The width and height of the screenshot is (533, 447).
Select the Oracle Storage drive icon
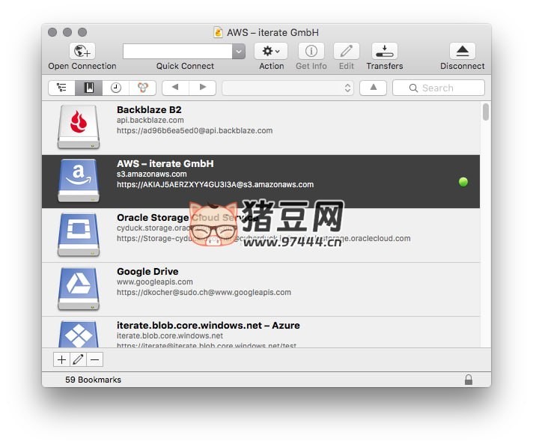point(79,234)
